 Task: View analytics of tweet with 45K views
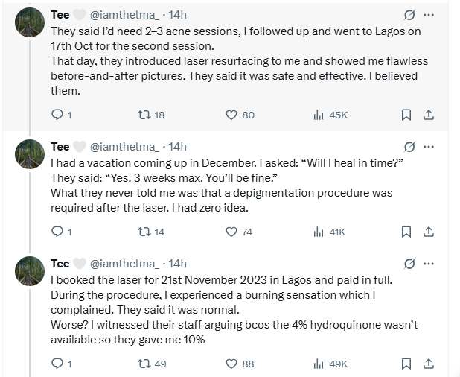coord(319,115)
